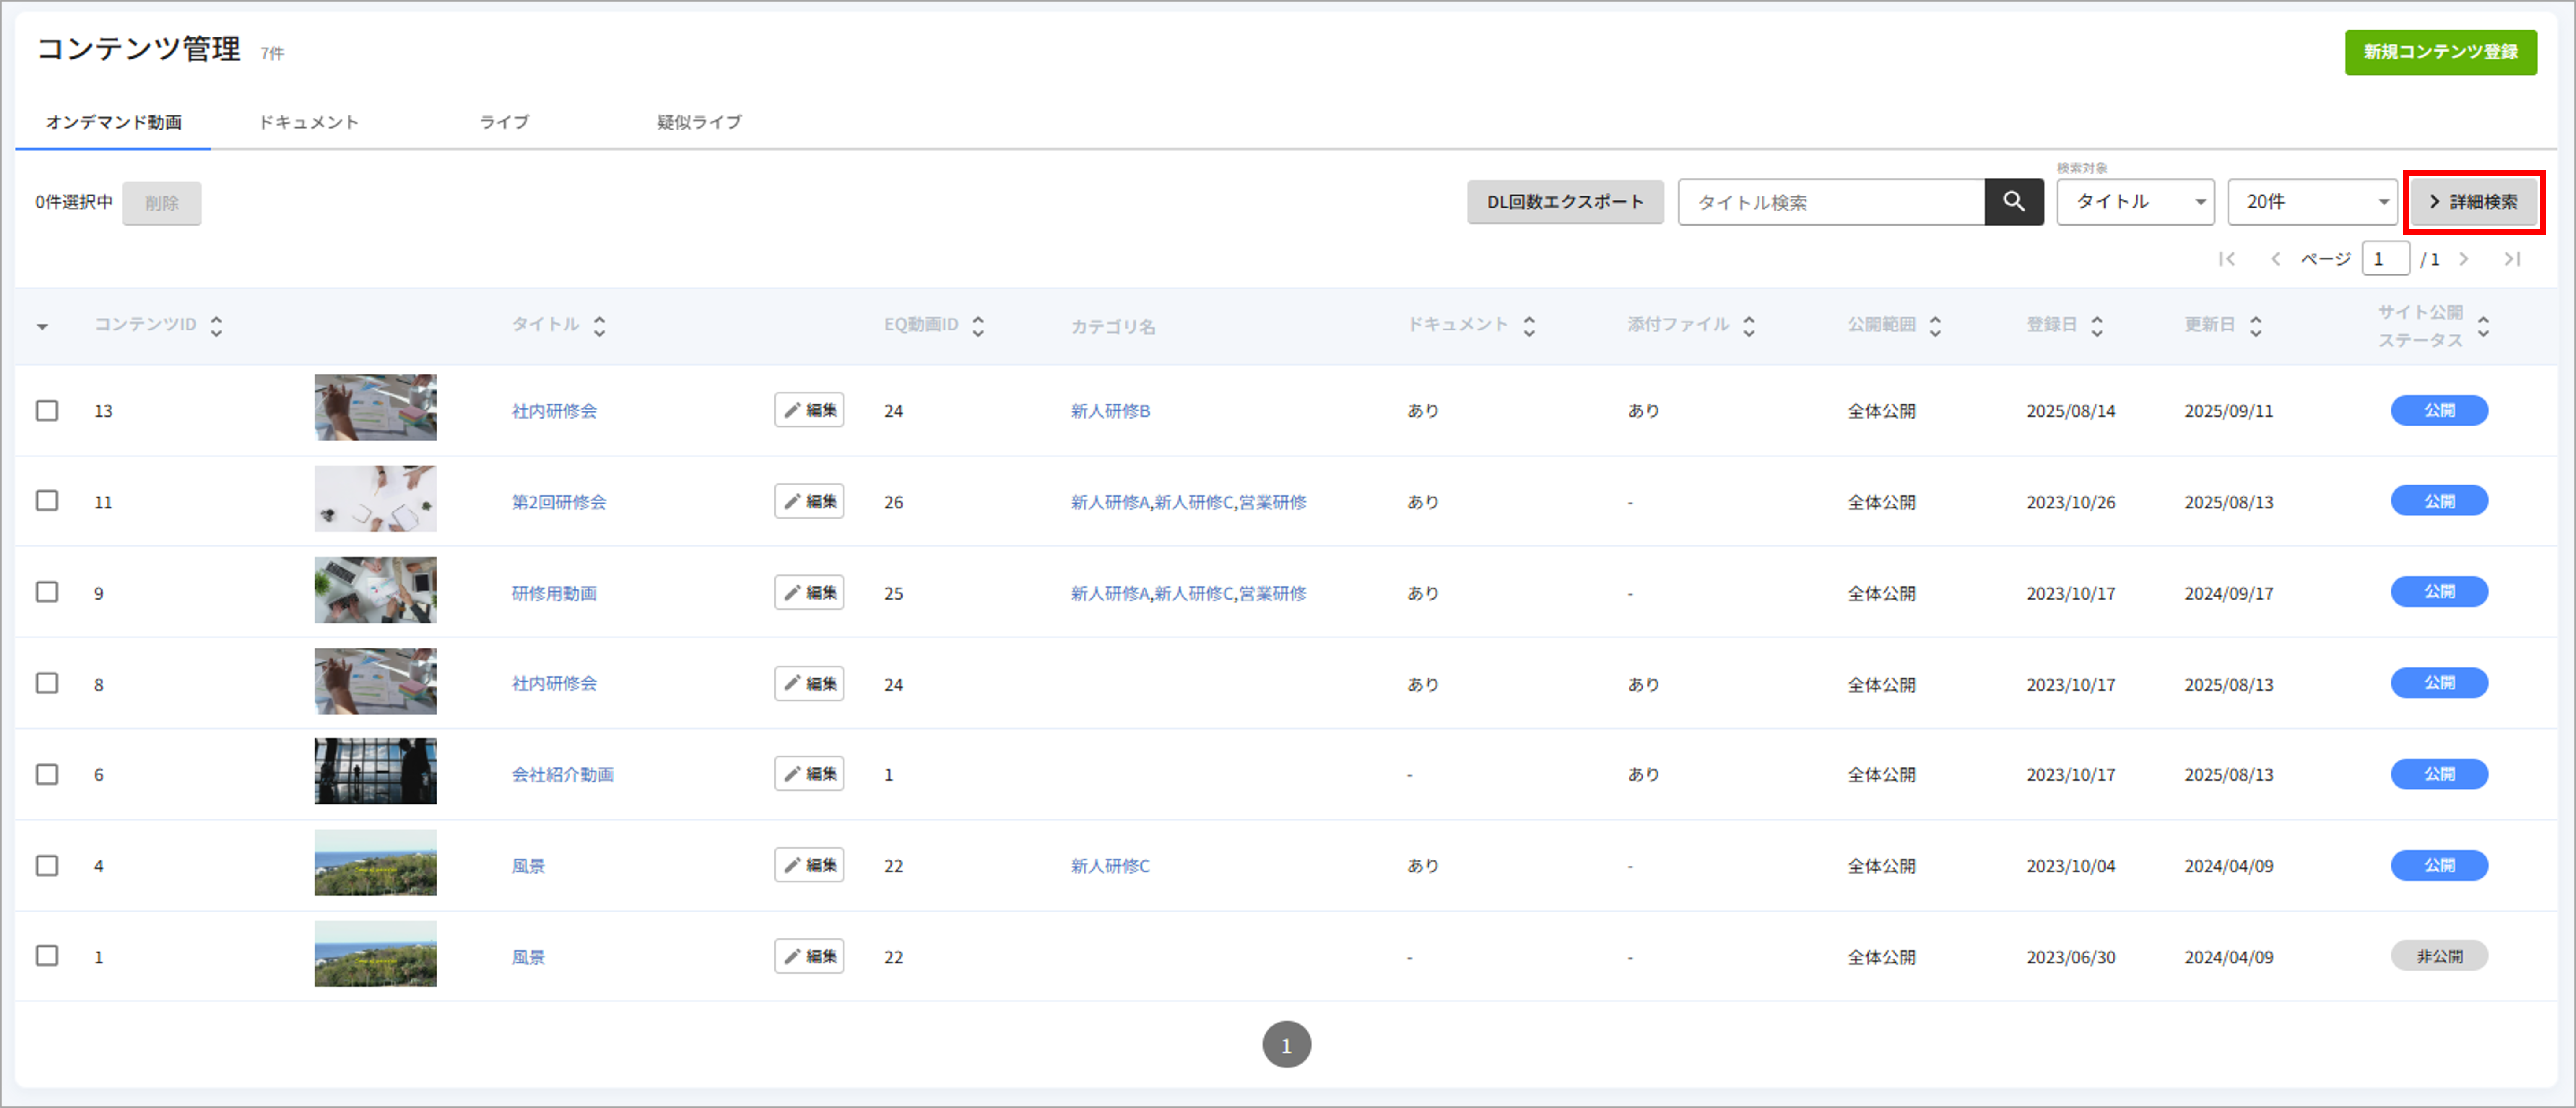Switch to the ライブ tab
The image size is (2576, 1108).
tap(504, 122)
